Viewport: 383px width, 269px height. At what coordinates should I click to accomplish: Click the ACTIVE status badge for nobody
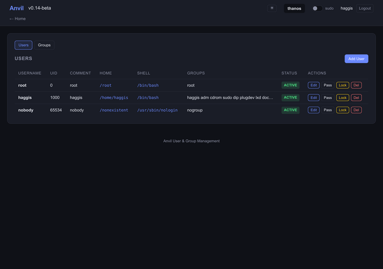pos(290,110)
